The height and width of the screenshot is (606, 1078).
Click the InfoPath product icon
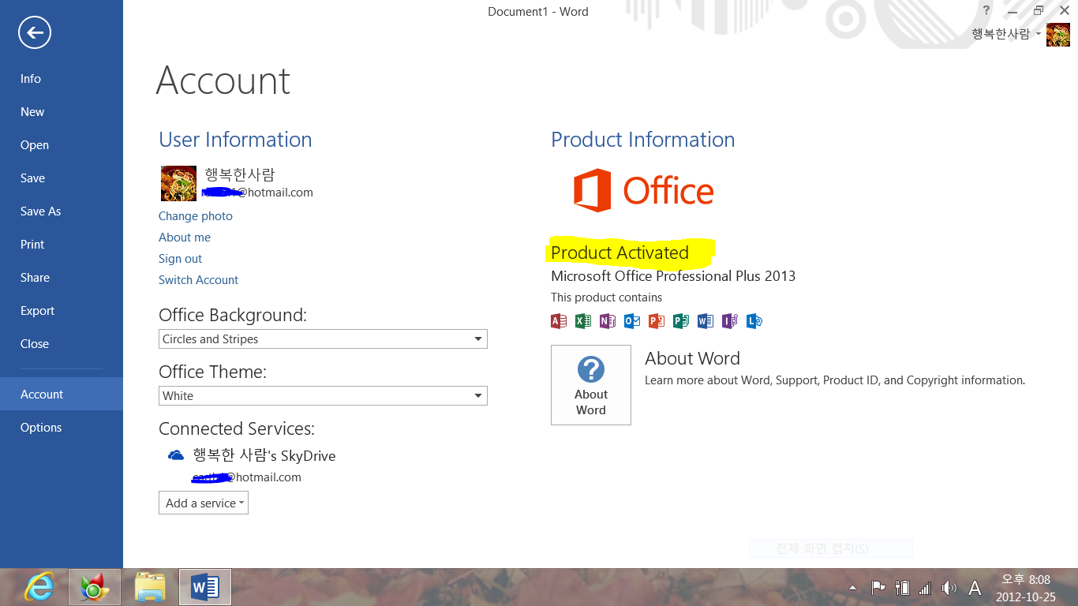(730, 321)
